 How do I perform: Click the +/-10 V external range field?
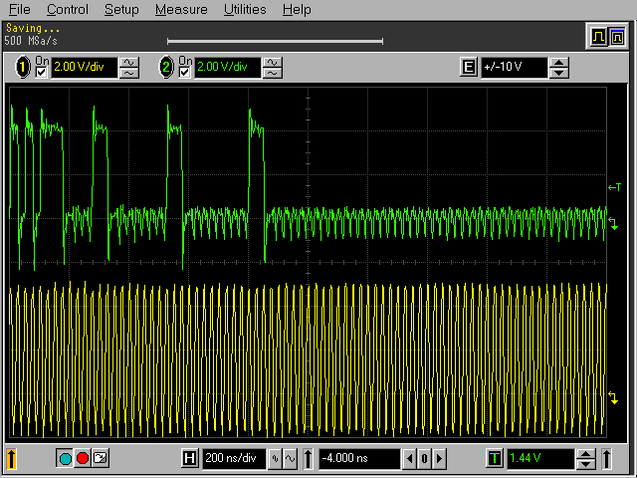tap(515, 67)
